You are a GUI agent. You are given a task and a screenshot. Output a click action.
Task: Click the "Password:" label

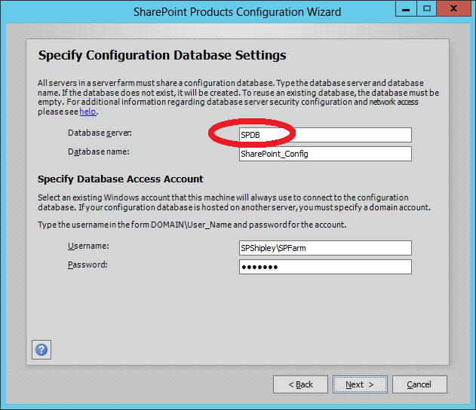(88, 265)
